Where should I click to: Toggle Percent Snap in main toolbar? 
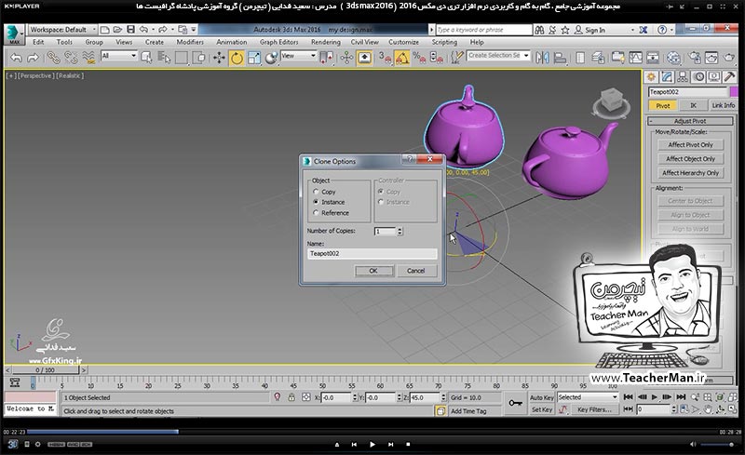point(419,59)
